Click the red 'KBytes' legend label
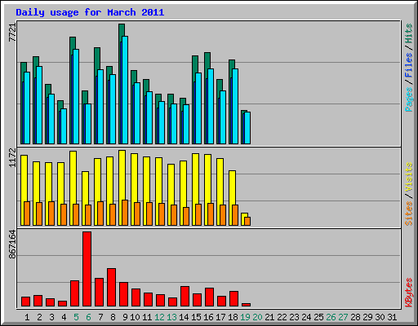This screenshot has width=418, height=326. [x=408, y=293]
